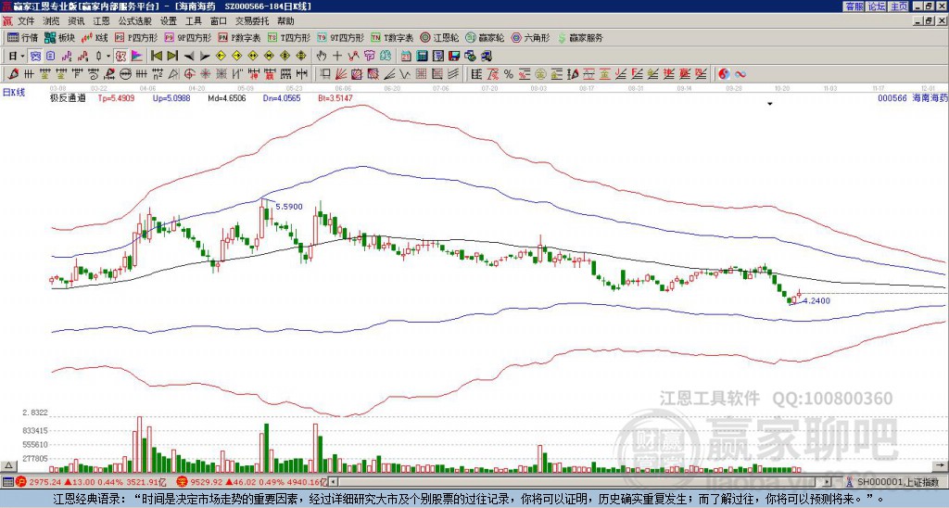The width and height of the screenshot is (949, 508).
Task: Open the 文件 menu
Action: [26, 21]
